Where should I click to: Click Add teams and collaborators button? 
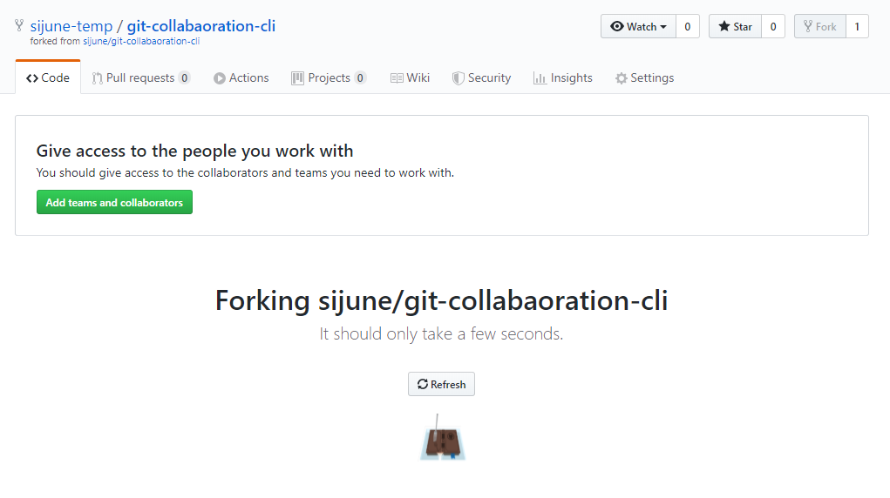pyautogui.click(x=115, y=203)
